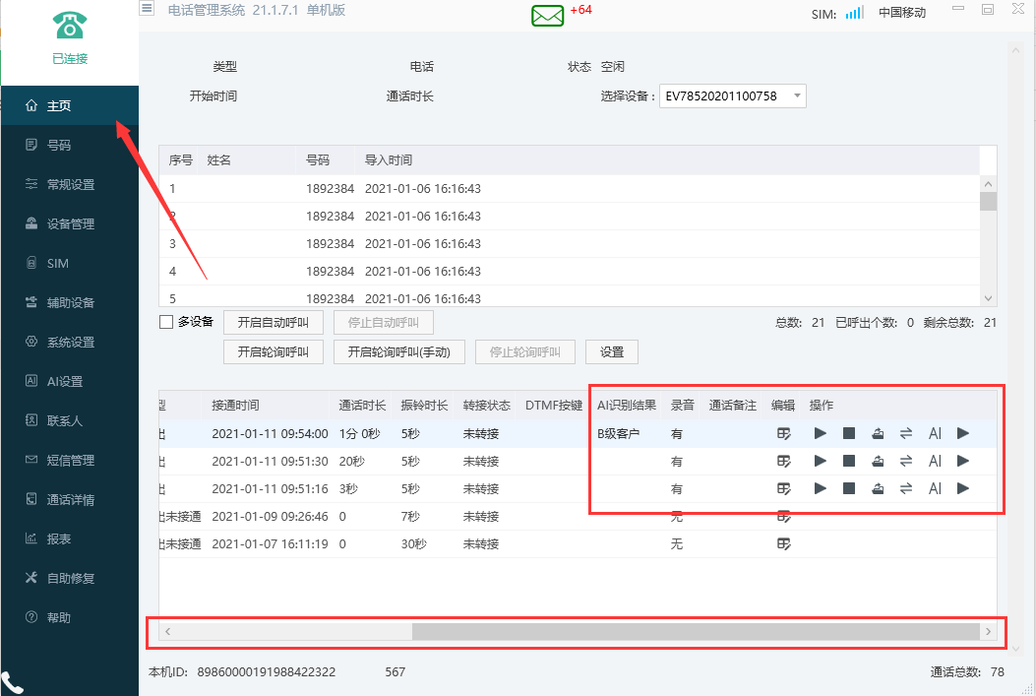
Task: Click the AI icon in the 09:51:30 row
Action: (935, 462)
